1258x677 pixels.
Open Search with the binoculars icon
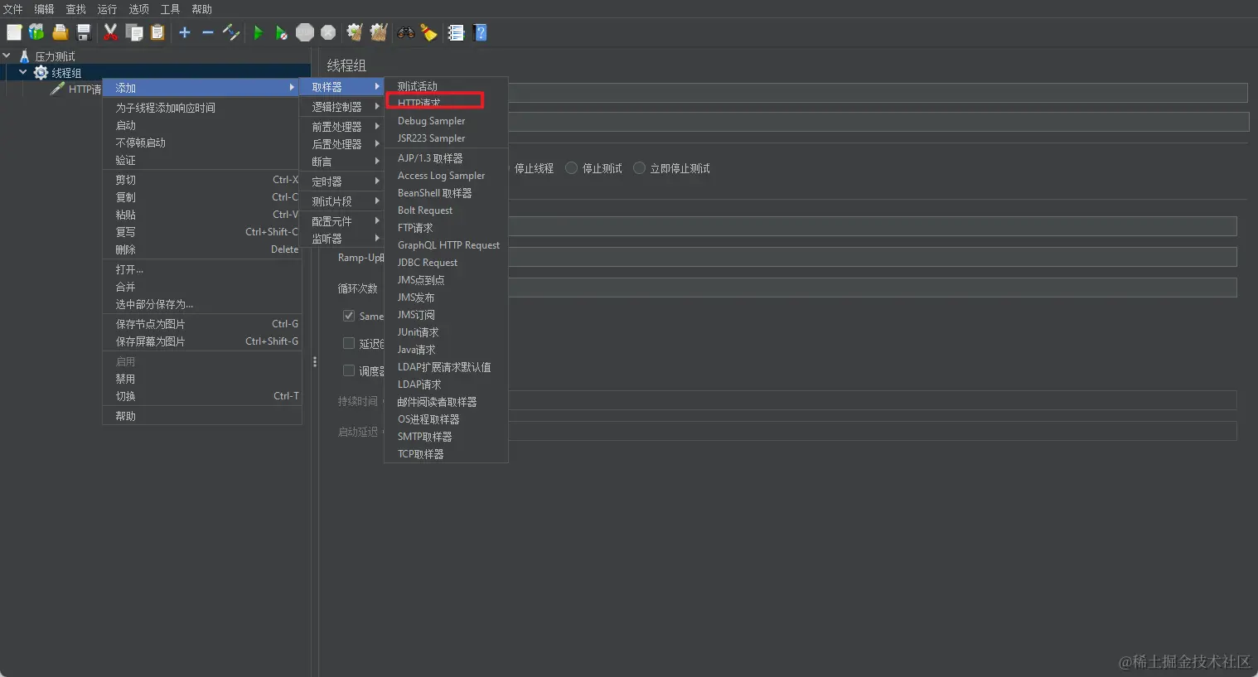406,32
